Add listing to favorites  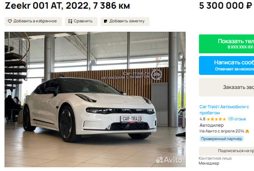33,21
